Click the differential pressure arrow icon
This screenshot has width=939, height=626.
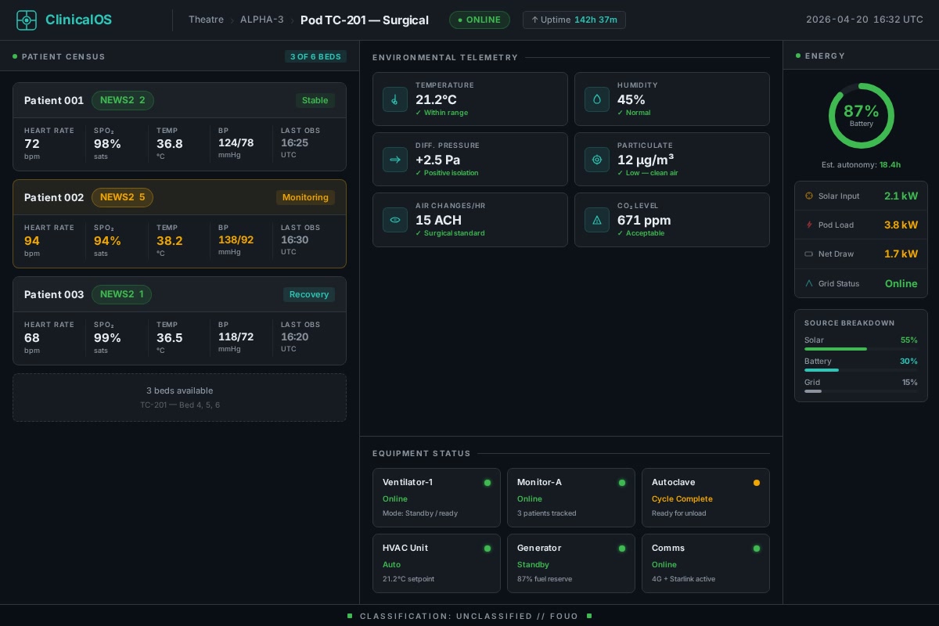pos(395,160)
